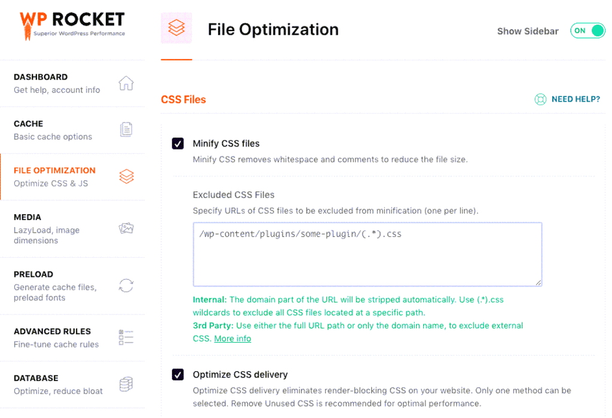Click the Minify CSS files label

[226, 144]
